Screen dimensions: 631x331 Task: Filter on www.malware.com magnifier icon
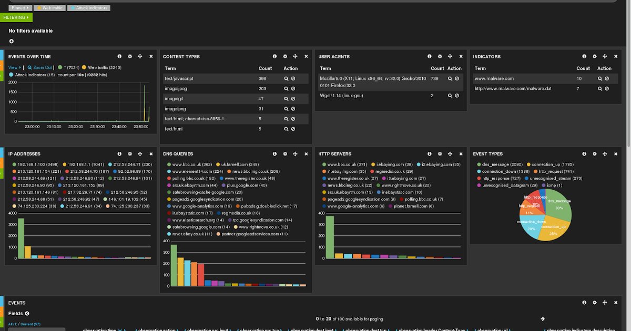click(x=601, y=78)
